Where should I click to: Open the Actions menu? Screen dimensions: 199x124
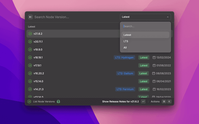155,102
